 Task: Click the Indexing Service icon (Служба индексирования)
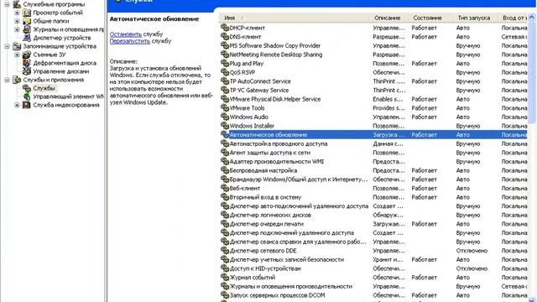coord(27,105)
